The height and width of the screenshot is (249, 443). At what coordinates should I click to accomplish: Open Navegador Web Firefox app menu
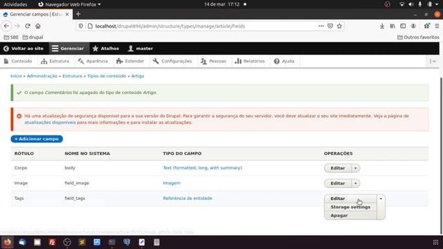coord(69,4)
